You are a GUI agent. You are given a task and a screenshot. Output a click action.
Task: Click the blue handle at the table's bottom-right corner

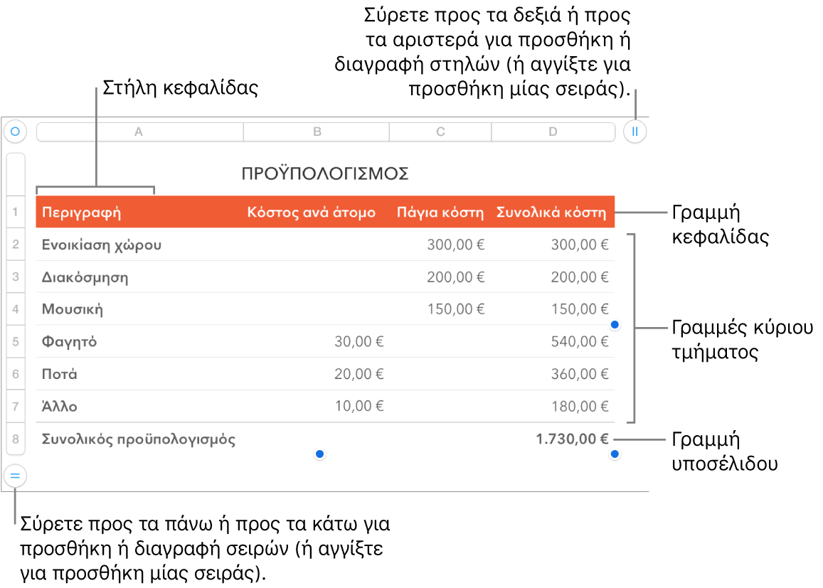[x=615, y=454]
